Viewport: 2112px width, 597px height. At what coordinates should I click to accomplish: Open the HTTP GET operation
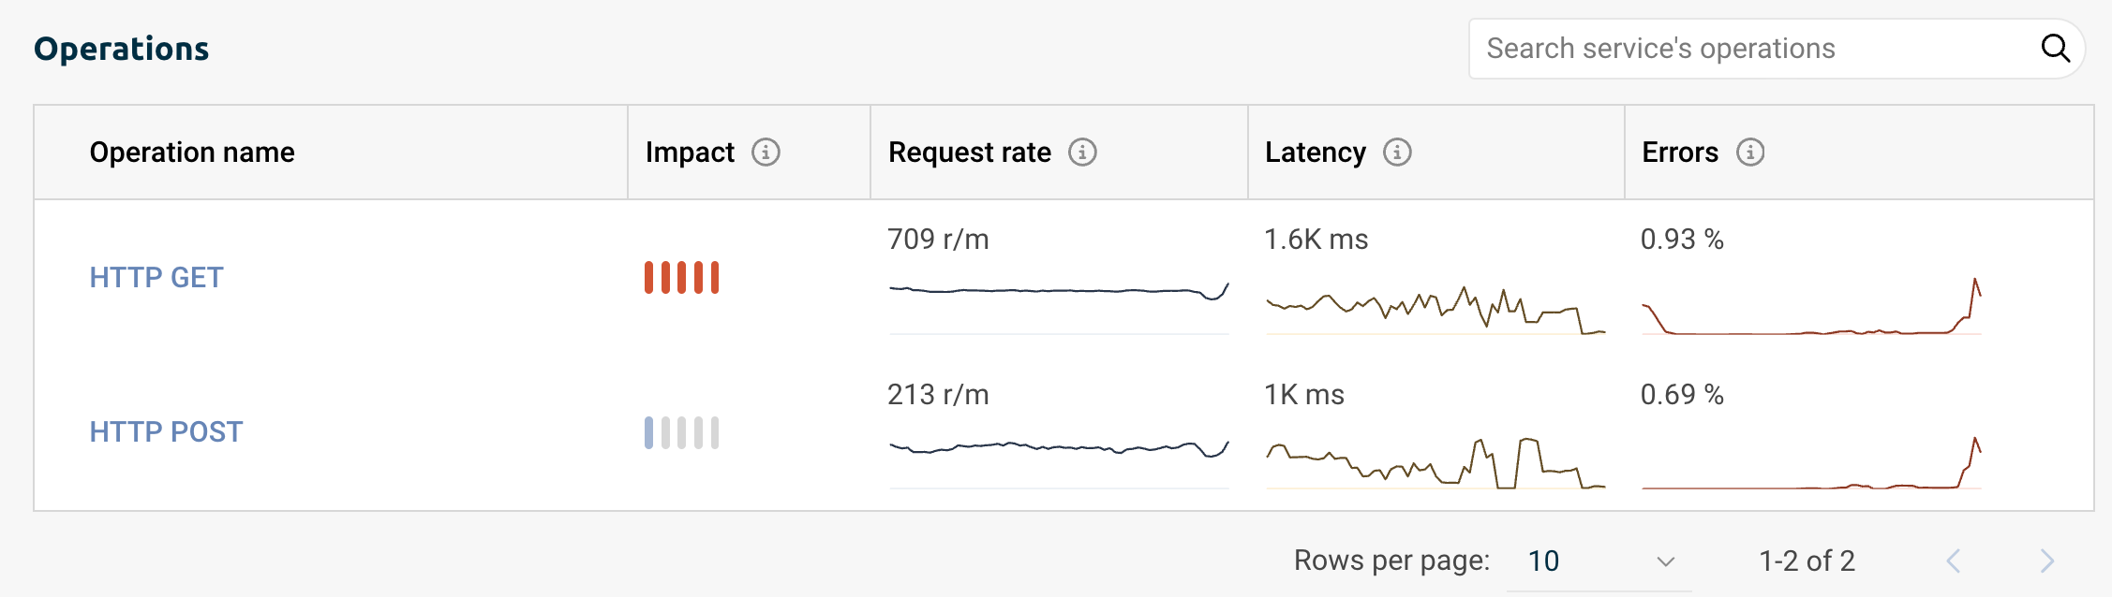pos(156,278)
